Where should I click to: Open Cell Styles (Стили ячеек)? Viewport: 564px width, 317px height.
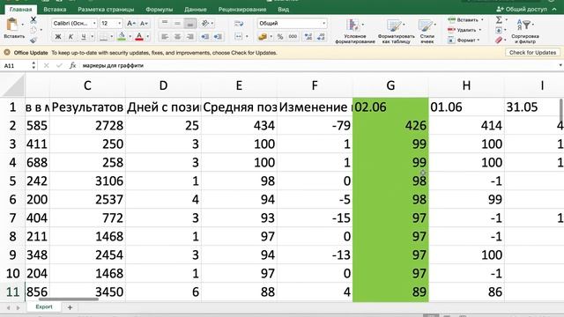point(427,32)
